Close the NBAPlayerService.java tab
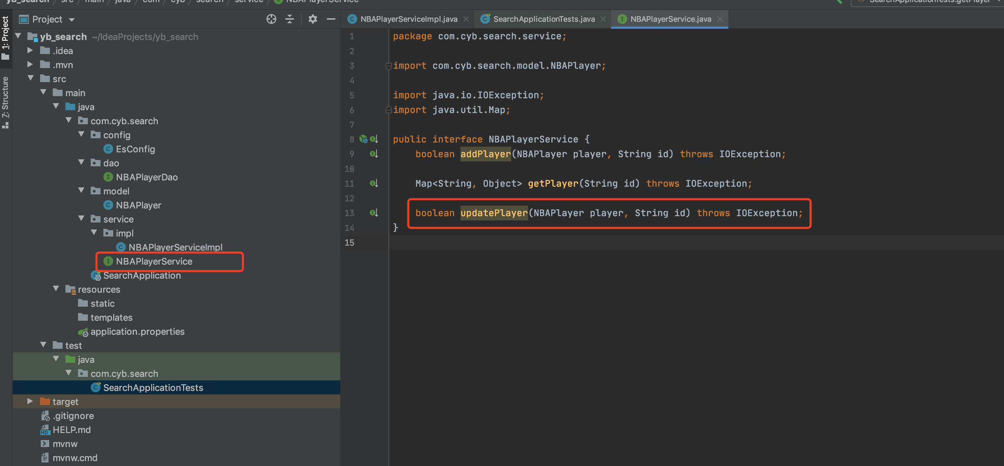The width and height of the screenshot is (1004, 466). 720,19
